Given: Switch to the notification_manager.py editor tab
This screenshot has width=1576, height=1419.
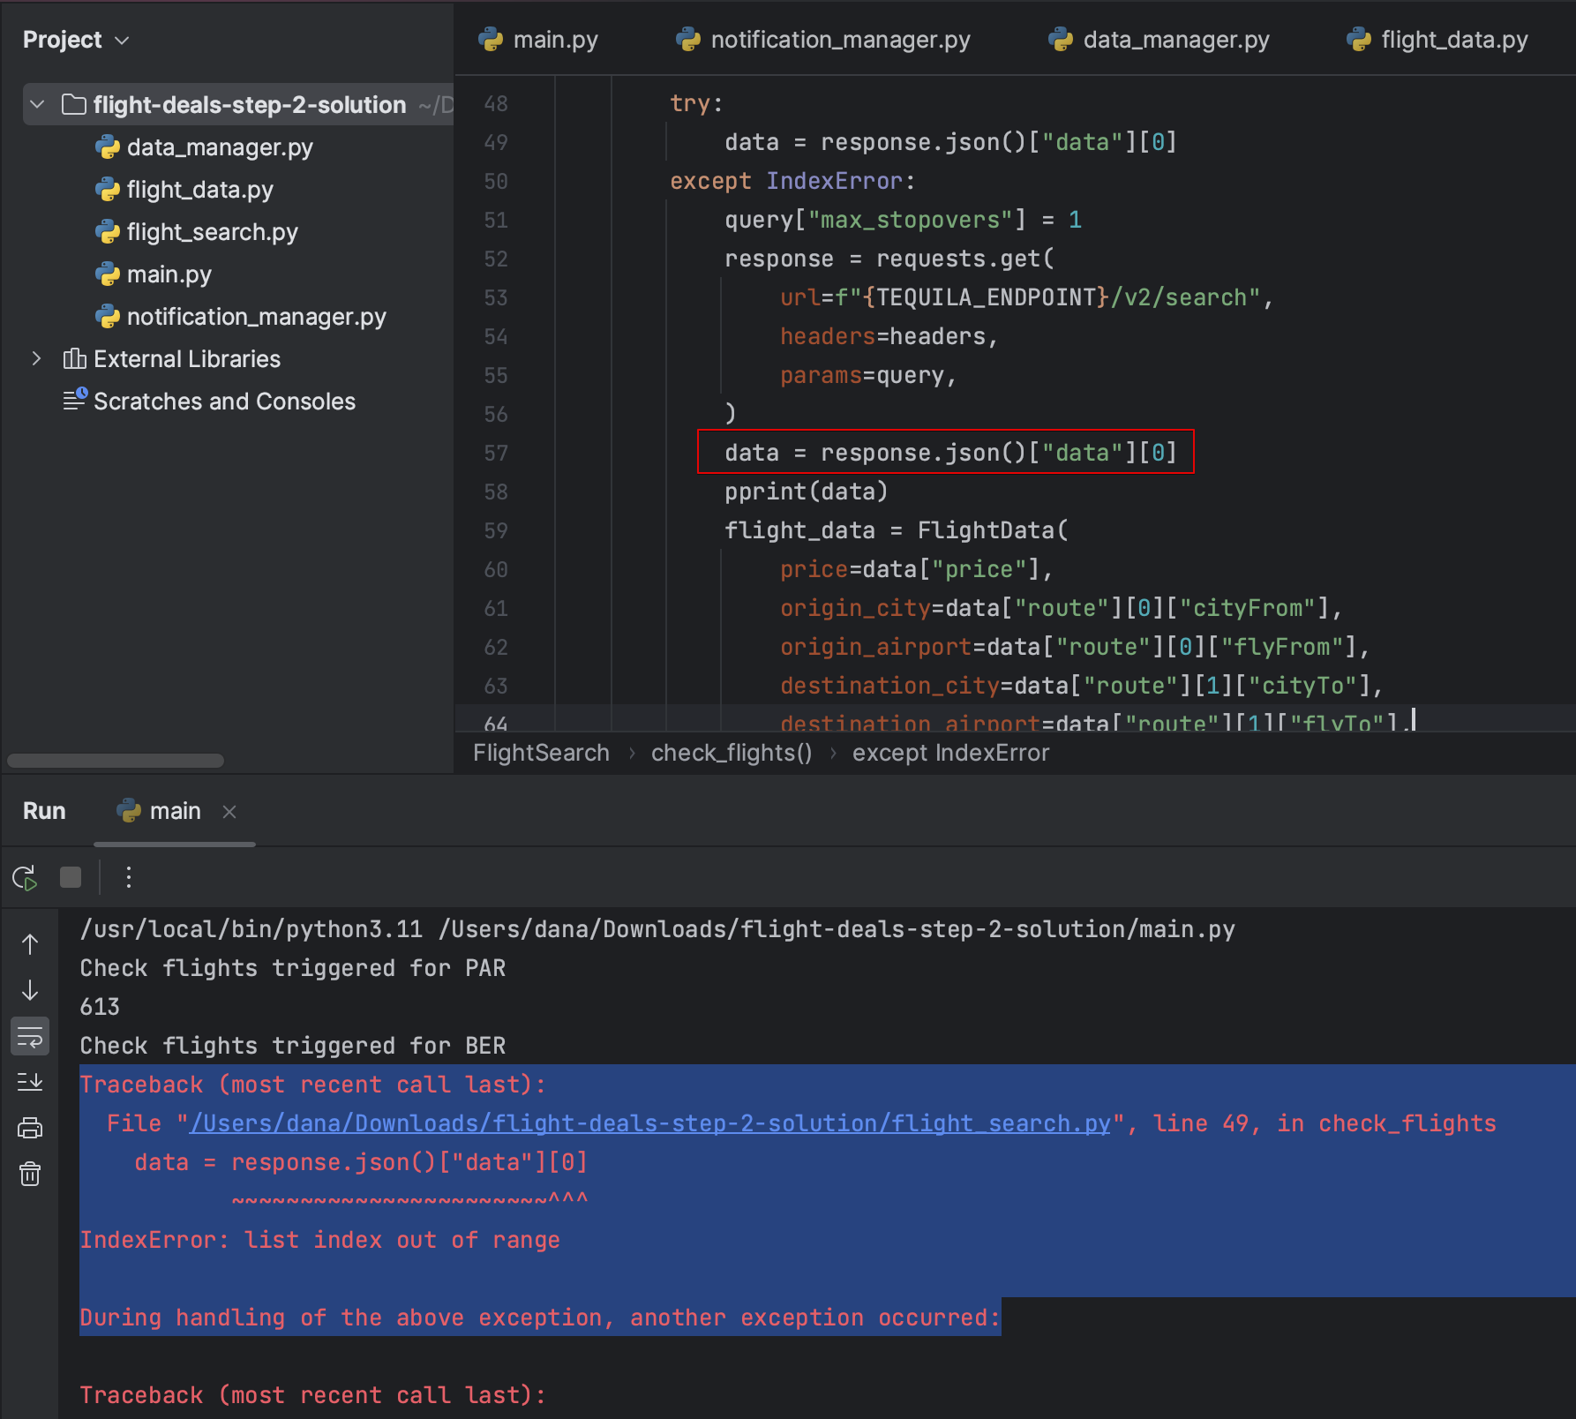Looking at the screenshot, I should coord(822,40).
